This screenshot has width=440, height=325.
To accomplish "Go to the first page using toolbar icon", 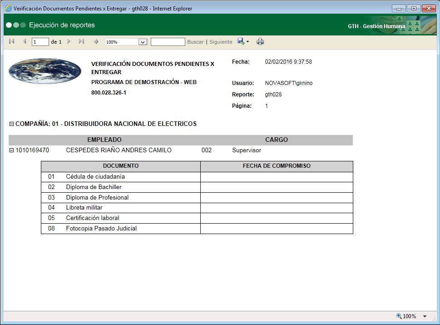I will pyautogui.click(x=11, y=41).
